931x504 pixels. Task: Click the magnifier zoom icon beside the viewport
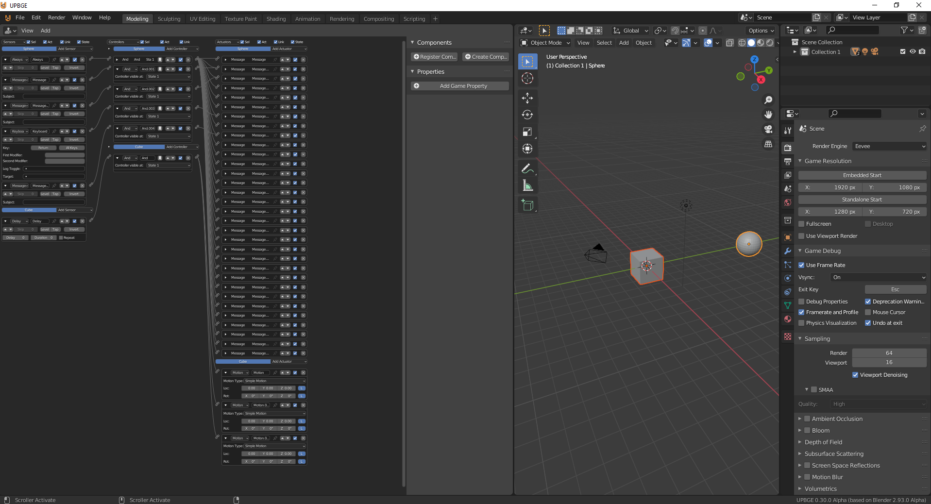point(769,100)
